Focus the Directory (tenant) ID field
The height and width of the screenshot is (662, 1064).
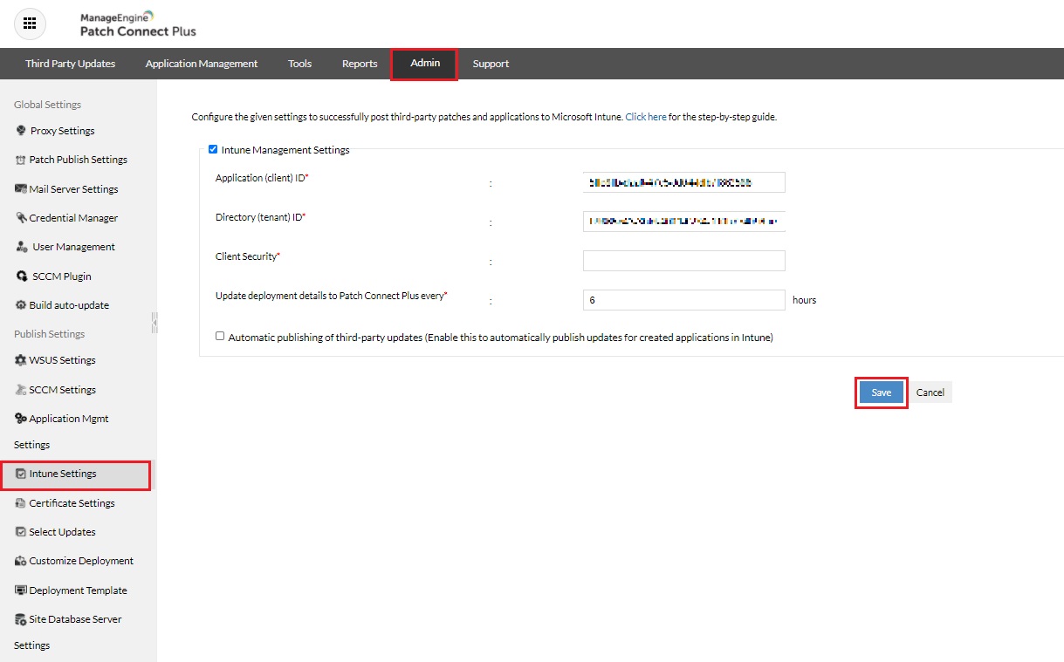[x=684, y=222]
